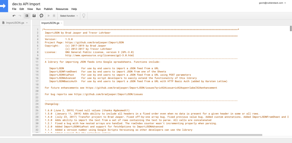The height and width of the screenshot is (143, 292).
Task: Click the 1.2.1 nested arrays changelog line
Action: click(131, 123)
